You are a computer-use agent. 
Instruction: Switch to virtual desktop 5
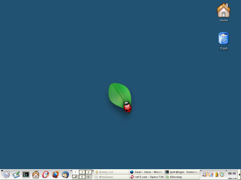pyautogui.click(x=82, y=177)
